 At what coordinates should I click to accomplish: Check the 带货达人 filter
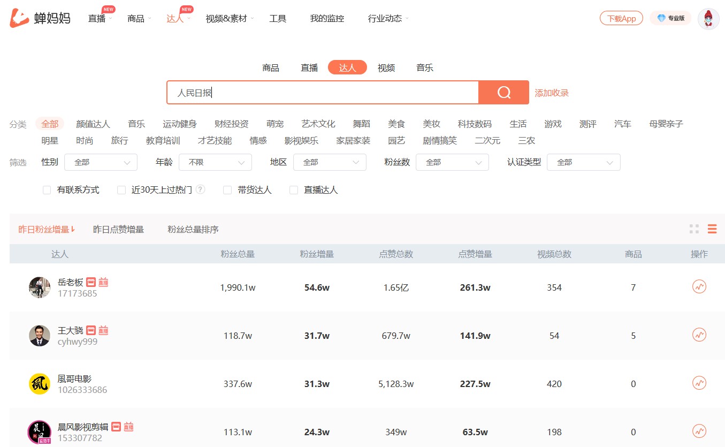tap(227, 190)
